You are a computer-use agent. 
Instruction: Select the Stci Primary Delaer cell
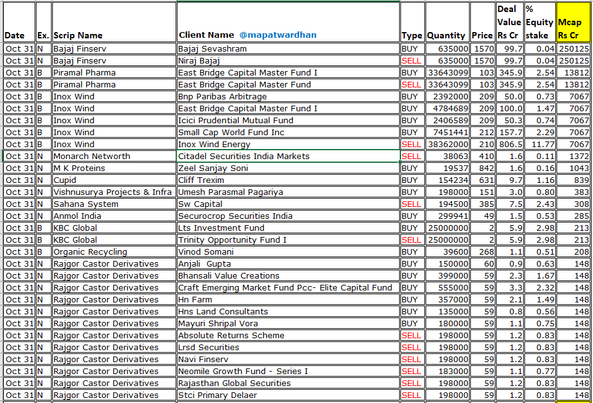click(x=288, y=395)
